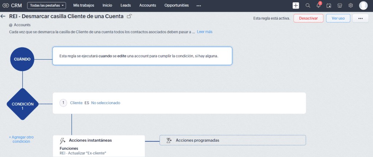The height and width of the screenshot is (157, 373).
Task: Select the 'Acciones programadas' box
Action: point(233,140)
